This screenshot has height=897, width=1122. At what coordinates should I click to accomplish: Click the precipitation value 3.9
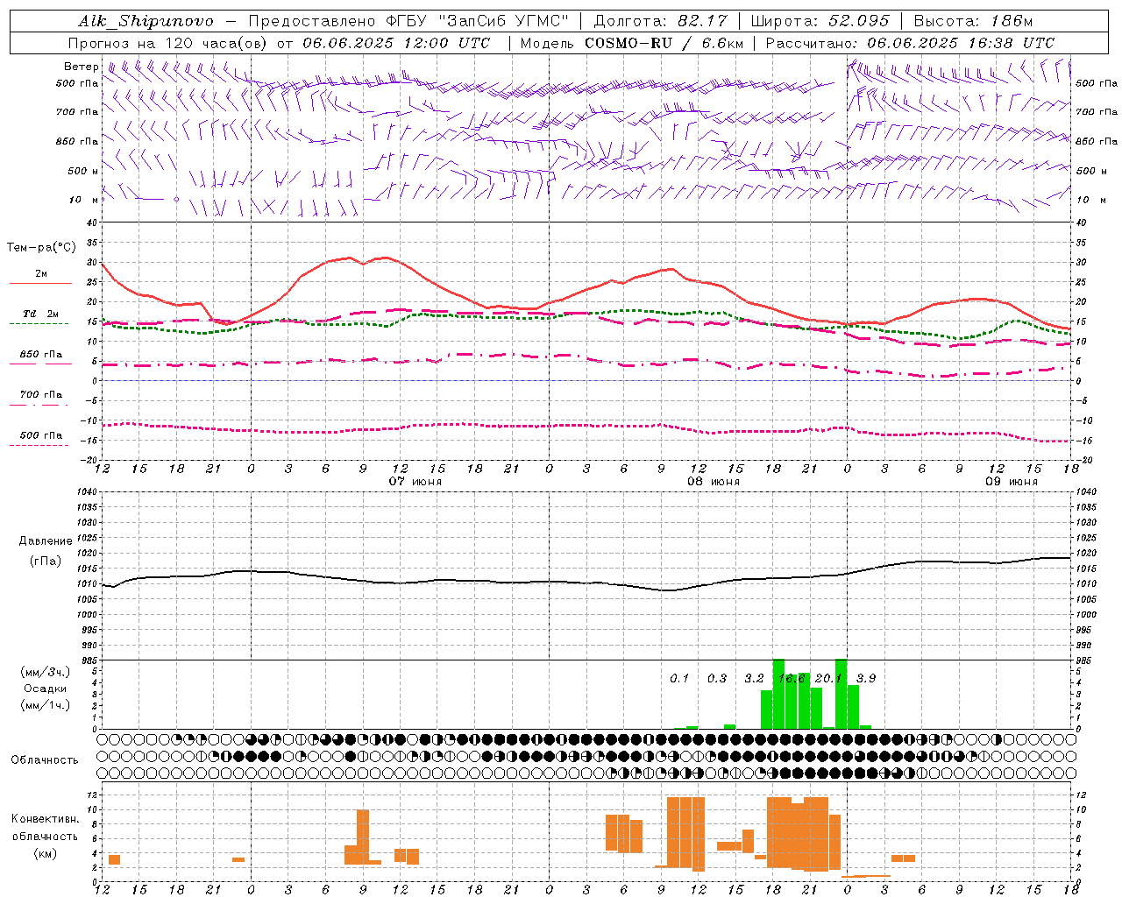(x=866, y=678)
